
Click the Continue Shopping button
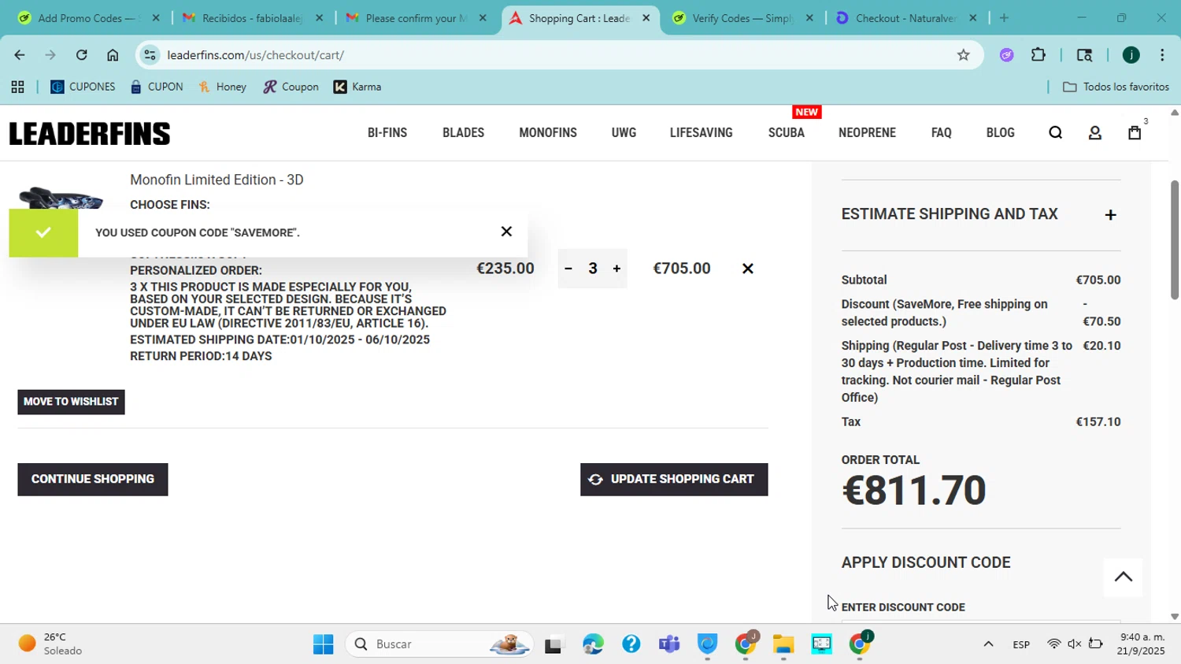click(93, 480)
